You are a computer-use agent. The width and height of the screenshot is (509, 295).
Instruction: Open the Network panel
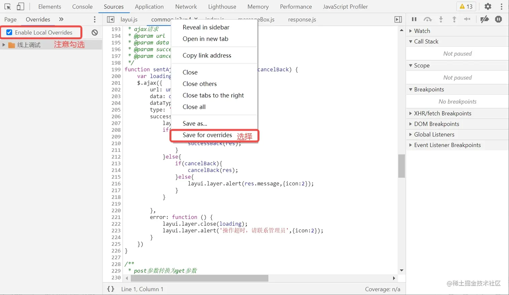point(186,6)
